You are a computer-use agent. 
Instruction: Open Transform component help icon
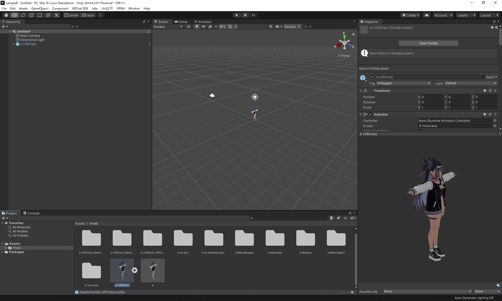[485, 91]
